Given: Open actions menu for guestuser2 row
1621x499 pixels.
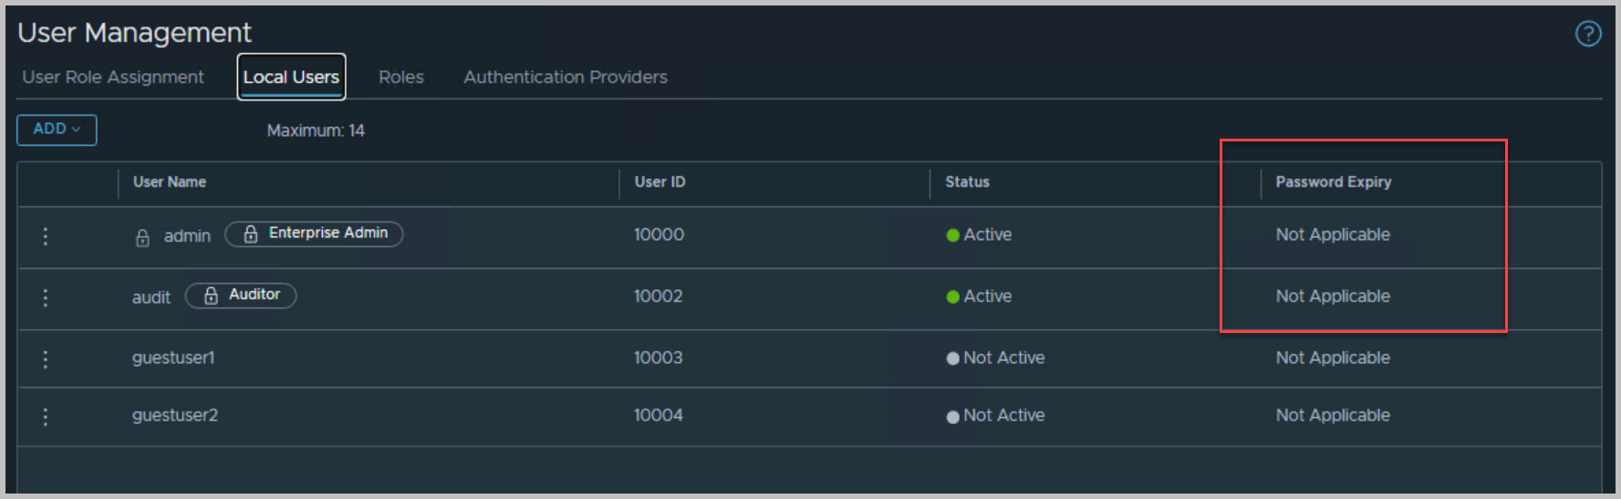Looking at the screenshot, I should (46, 416).
